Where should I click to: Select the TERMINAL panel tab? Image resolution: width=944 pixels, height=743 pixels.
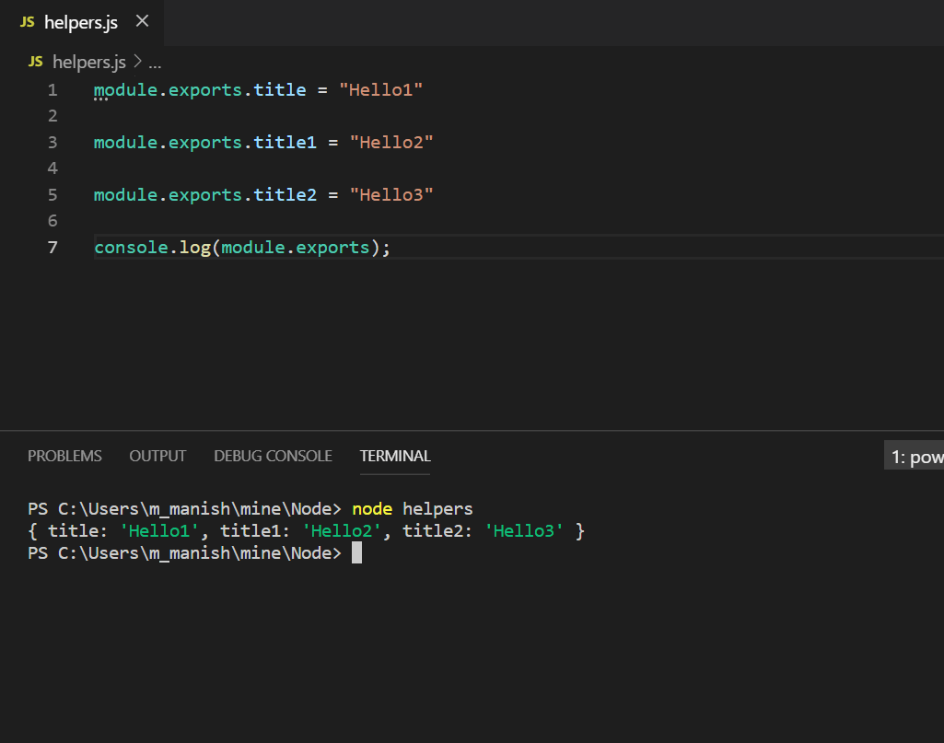tap(395, 456)
